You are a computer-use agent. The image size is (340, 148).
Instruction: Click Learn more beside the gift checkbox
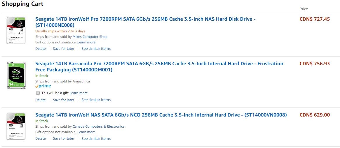pyautogui.click(x=79, y=93)
